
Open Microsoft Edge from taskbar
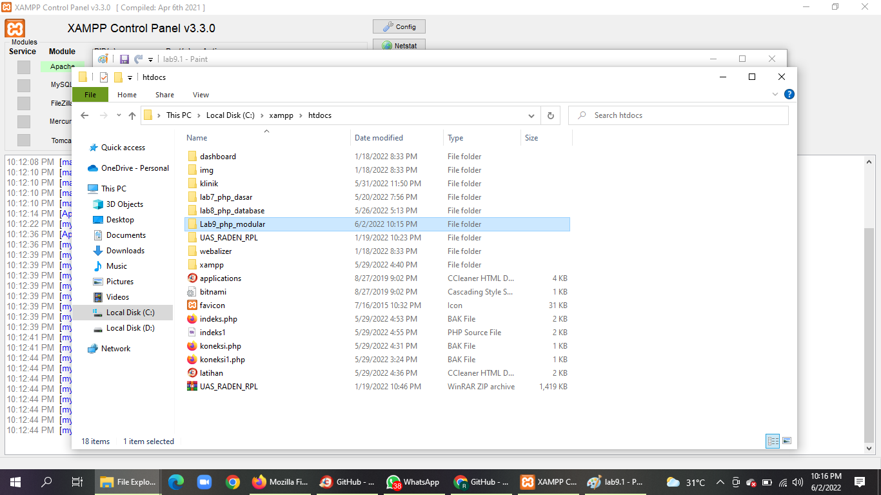pos(175,482)
